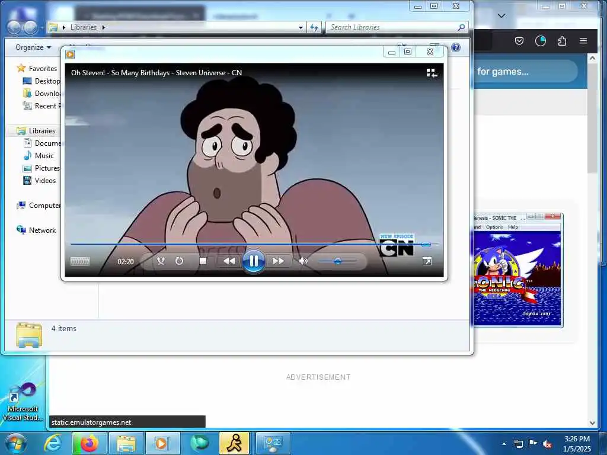
Task: Click the Sonic the Hedgehog game screen
Action: (517, 278)
